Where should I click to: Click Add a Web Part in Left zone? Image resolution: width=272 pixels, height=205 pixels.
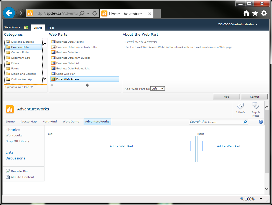tap(121, 146)
